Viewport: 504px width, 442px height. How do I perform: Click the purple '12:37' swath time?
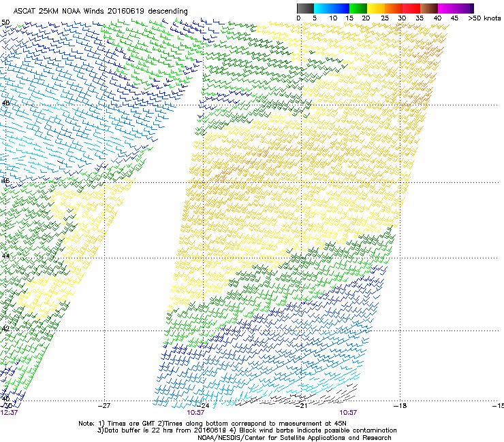pos(9,413)
